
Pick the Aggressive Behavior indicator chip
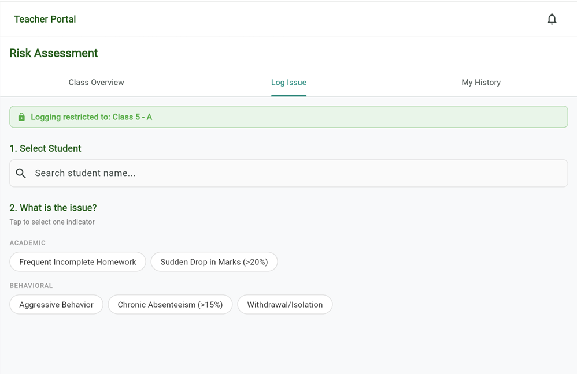(x=56, y=305)
